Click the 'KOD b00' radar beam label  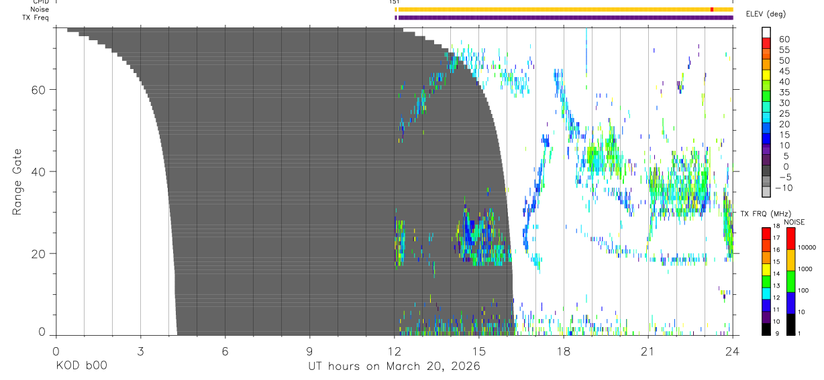(81, 367)
